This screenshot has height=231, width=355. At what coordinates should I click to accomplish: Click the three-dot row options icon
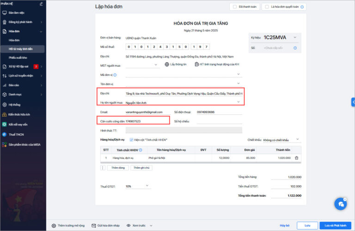pyautogui.click(x=103, y=168)
